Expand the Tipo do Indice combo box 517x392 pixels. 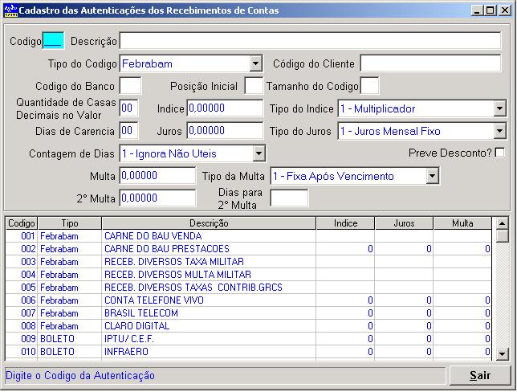click(500, 108)
